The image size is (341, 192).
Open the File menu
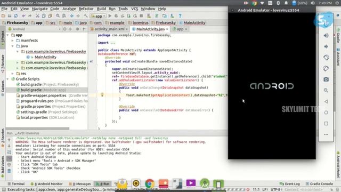[4, 9]
